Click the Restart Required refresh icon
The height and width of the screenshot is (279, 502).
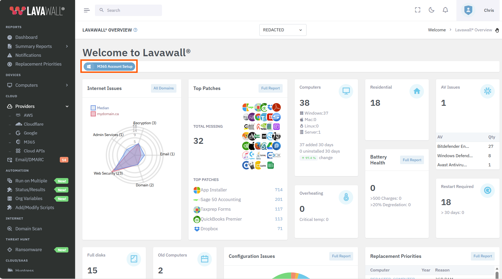click(487, 190)
